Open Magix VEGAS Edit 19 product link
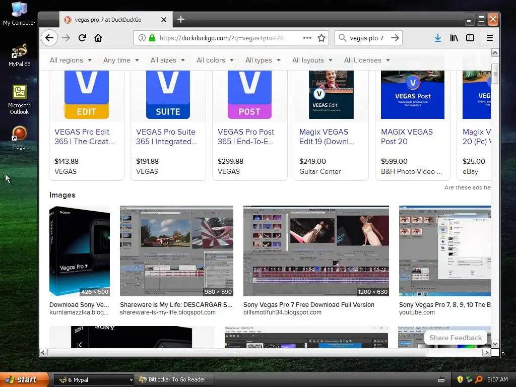 pos(327,137)
